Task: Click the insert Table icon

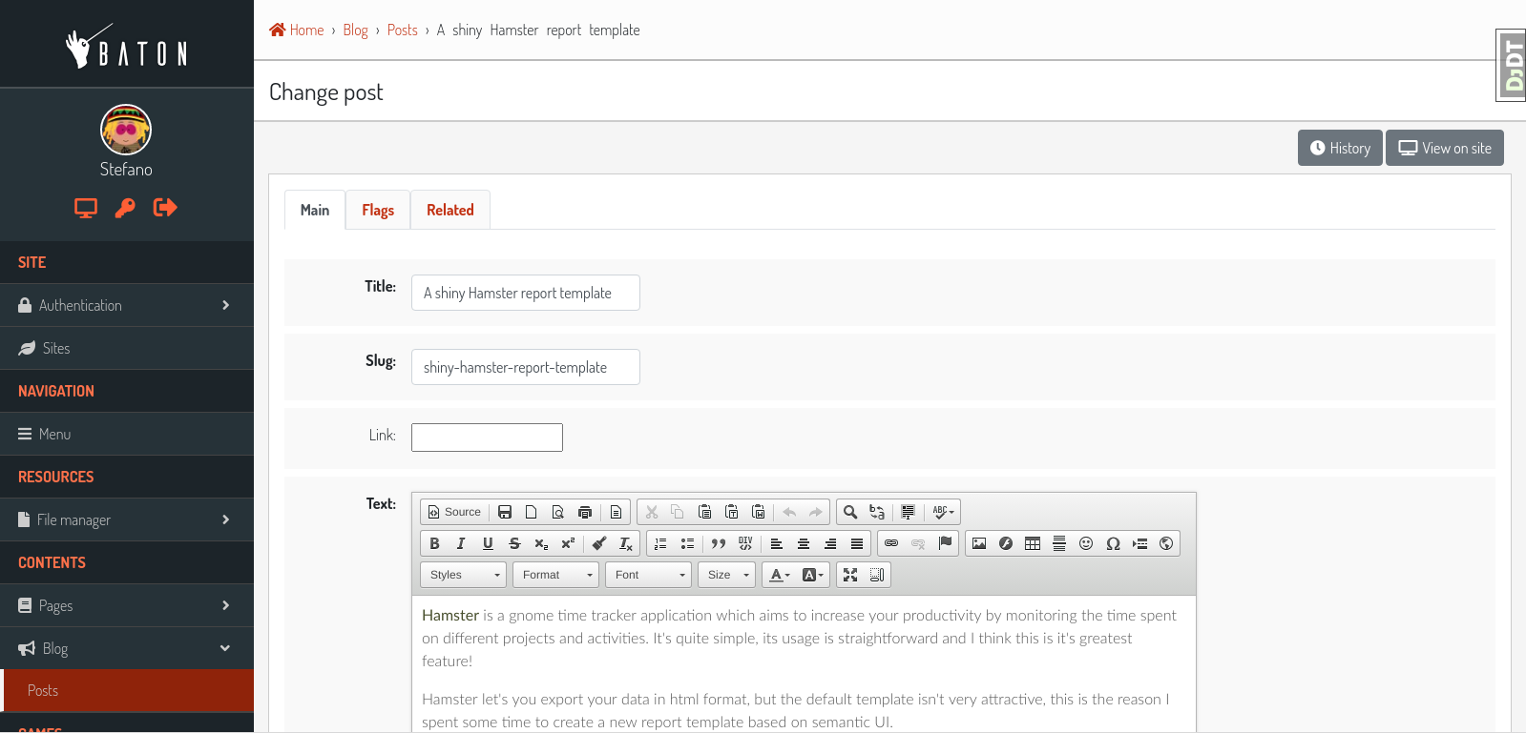Action: click(1033, 543)
